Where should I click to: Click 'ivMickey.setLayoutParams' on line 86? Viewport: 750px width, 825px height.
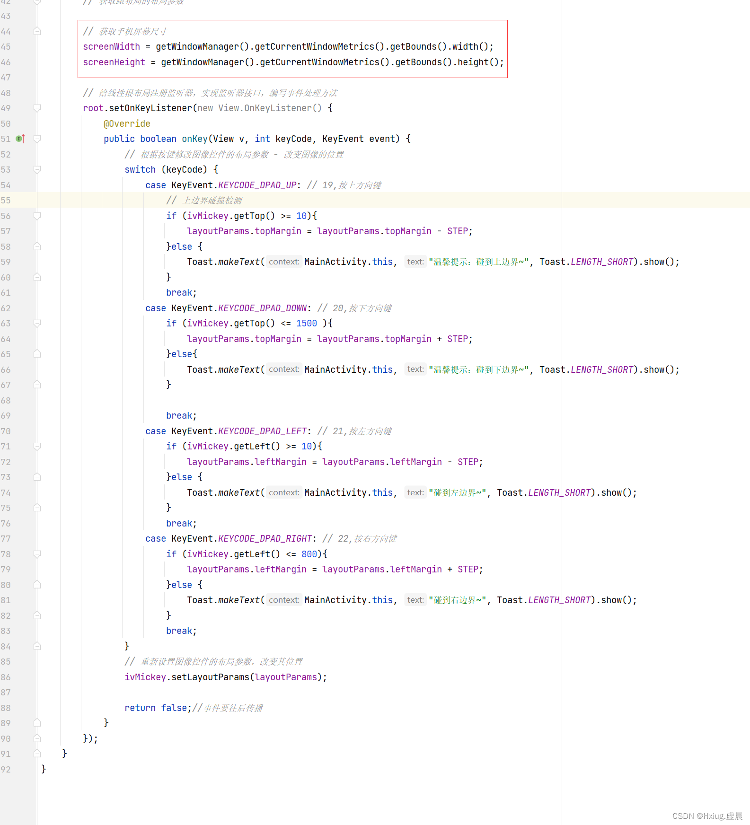(187, 677)
